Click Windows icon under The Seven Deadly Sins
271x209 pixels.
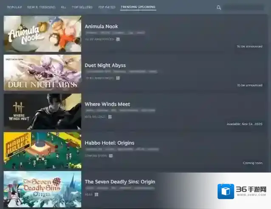tap(96, 195)
